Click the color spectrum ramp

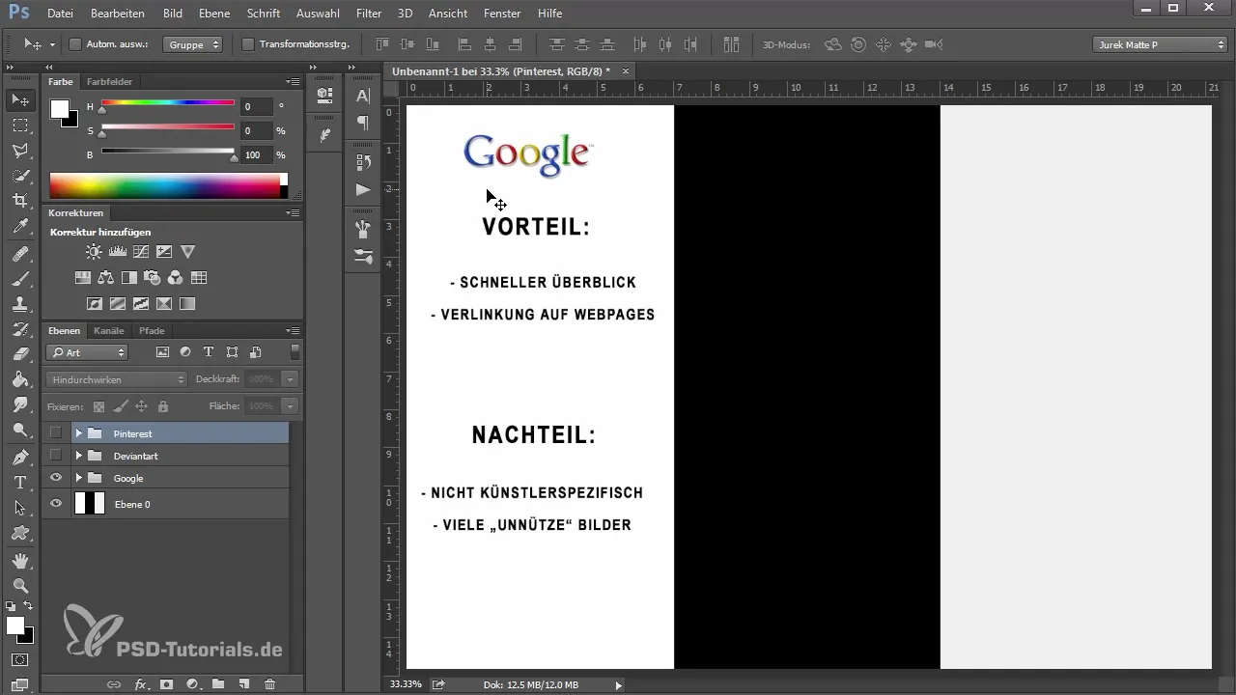pyautogui.click(x=168, y=185)
